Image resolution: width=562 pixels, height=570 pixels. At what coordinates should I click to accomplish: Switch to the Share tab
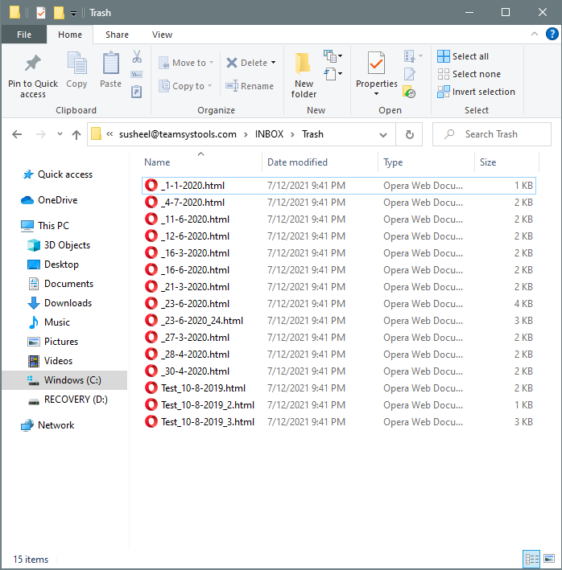(x=117, y=35)
